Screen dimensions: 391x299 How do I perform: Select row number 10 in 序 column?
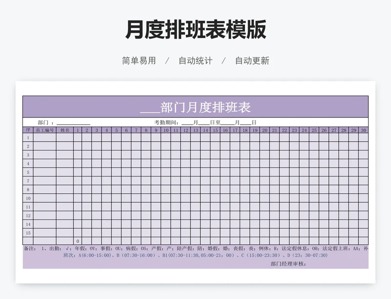(28, 199)
